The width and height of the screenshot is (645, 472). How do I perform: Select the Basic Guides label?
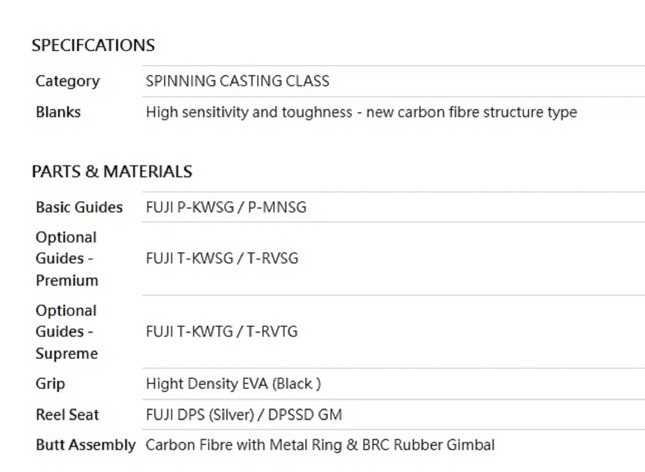[x=79, y=207]
